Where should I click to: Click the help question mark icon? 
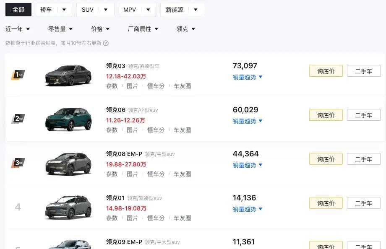(x=106, y=43)
